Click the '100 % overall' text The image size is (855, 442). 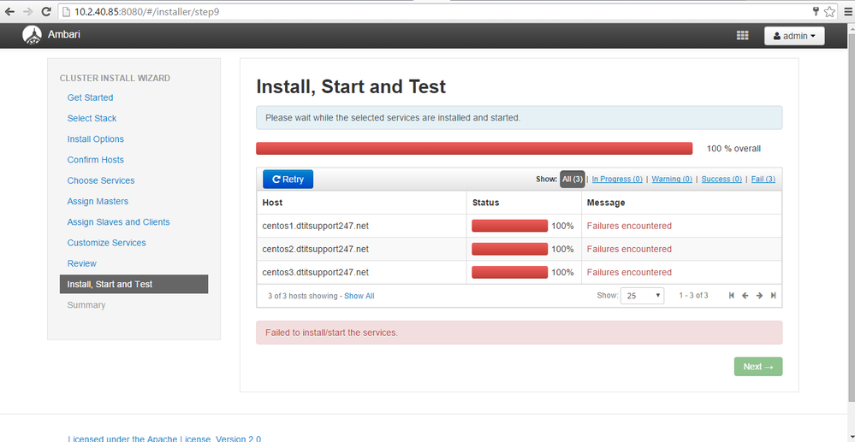(x=733, y=148)
